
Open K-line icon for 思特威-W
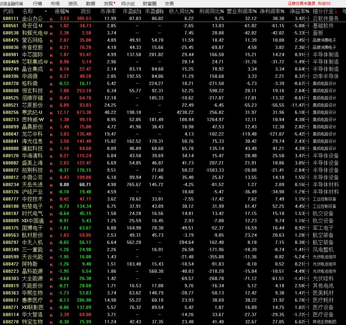(52, 120)
